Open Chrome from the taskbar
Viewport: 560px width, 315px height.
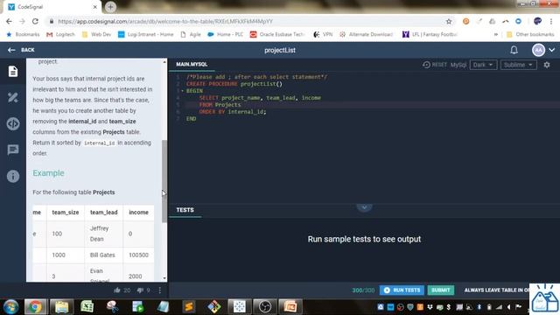coord(35,307)
